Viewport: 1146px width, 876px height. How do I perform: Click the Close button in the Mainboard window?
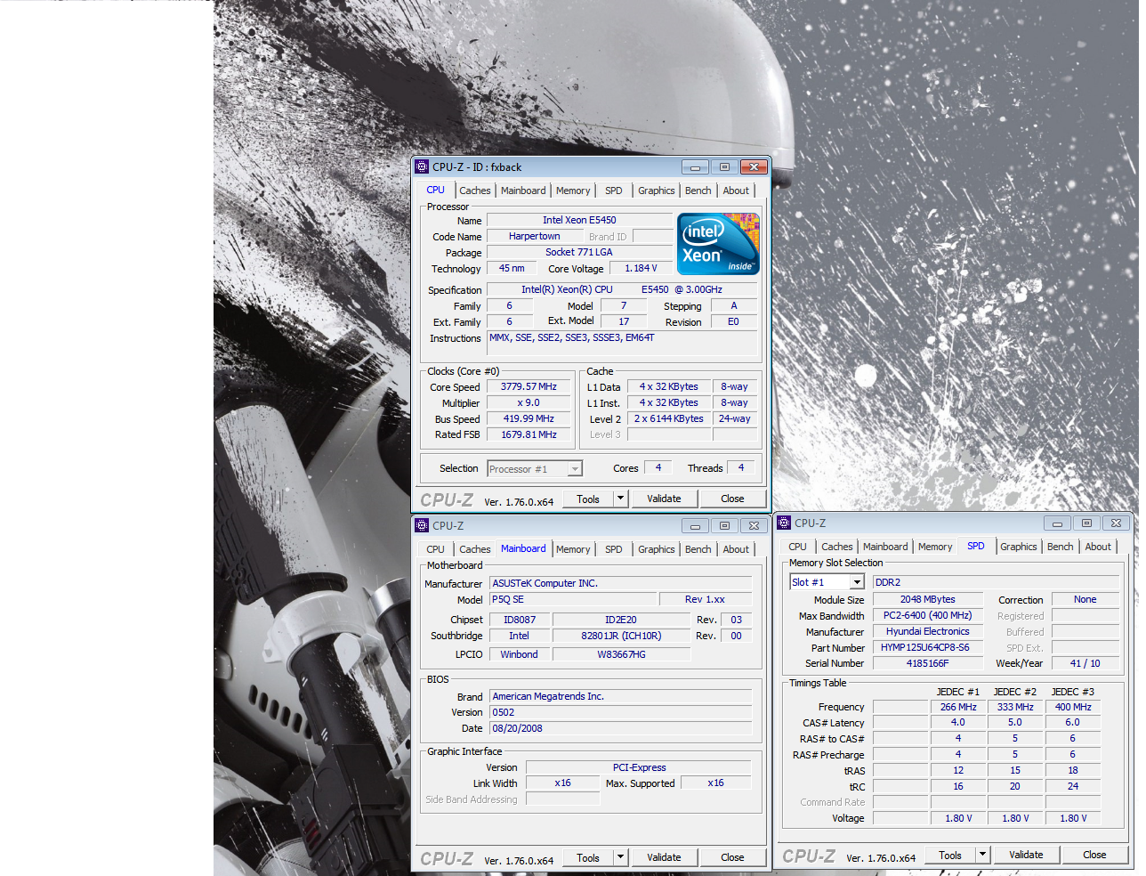tap(732, 857)
